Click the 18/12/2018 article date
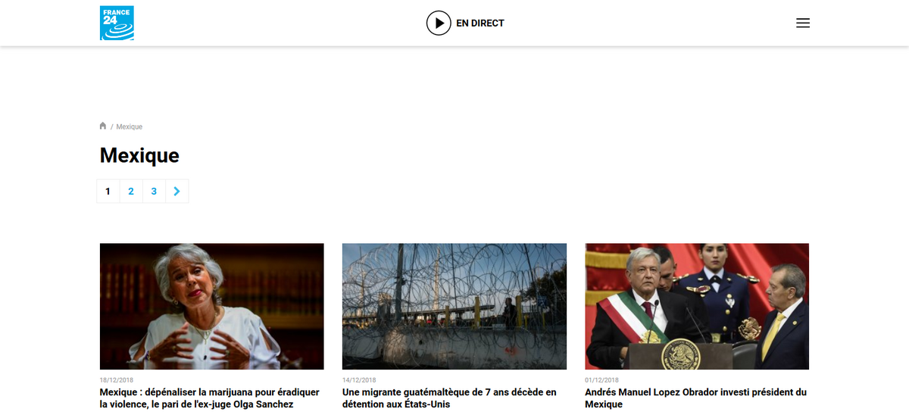The image size is (909, 415). [x=116, y=380]
